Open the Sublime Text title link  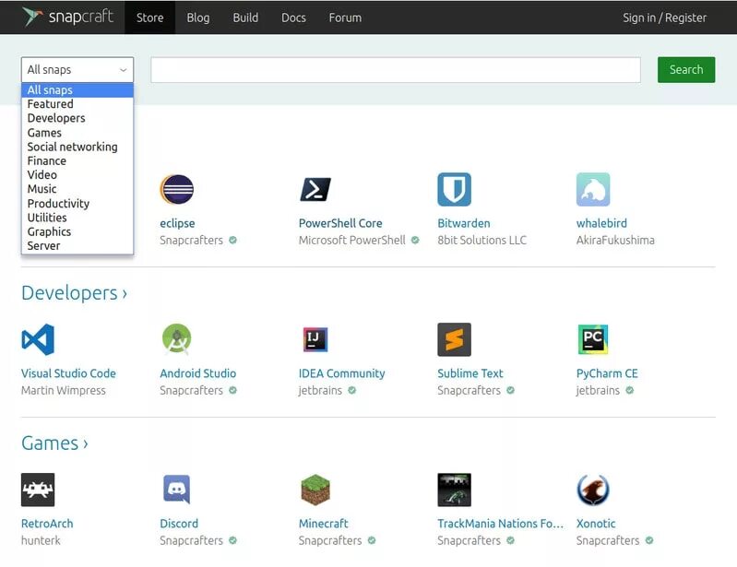point(470,373)
